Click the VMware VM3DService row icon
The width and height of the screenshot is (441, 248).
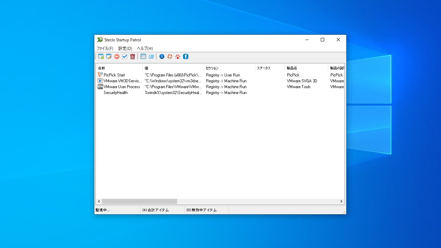pyautogui.click(x=100, y=81)
